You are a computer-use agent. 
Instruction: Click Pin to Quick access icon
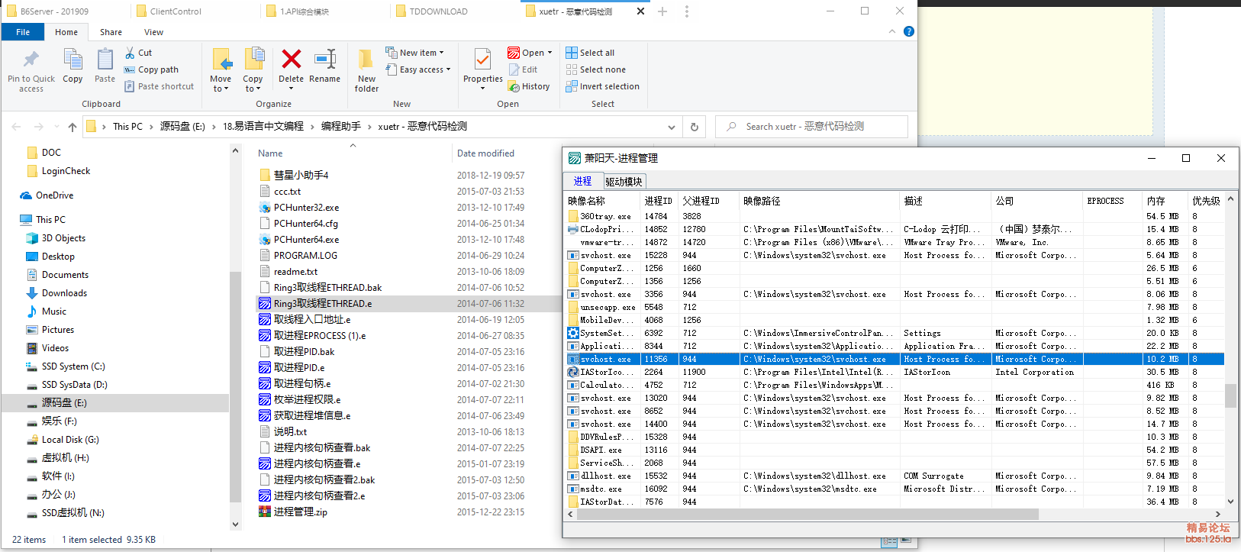pyautogui.click(x=31, y=61)
